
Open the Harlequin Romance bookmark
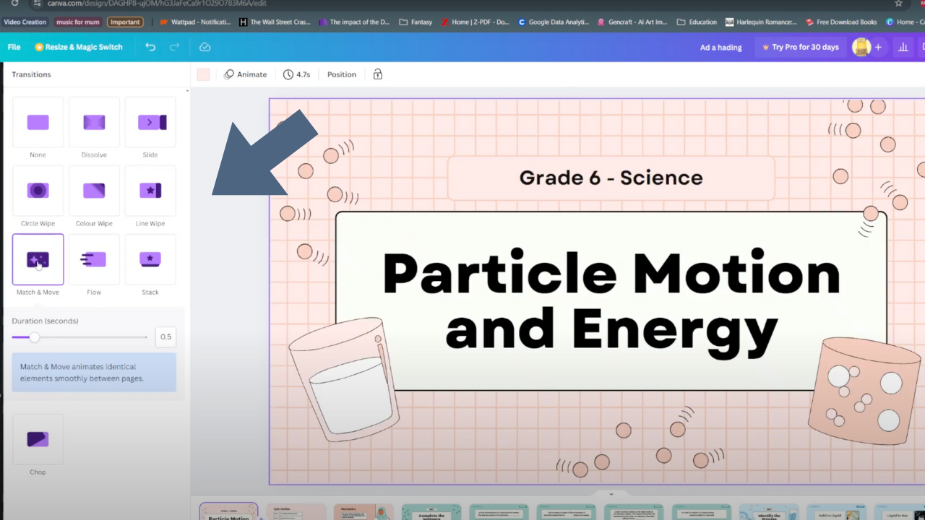(761, 22)
